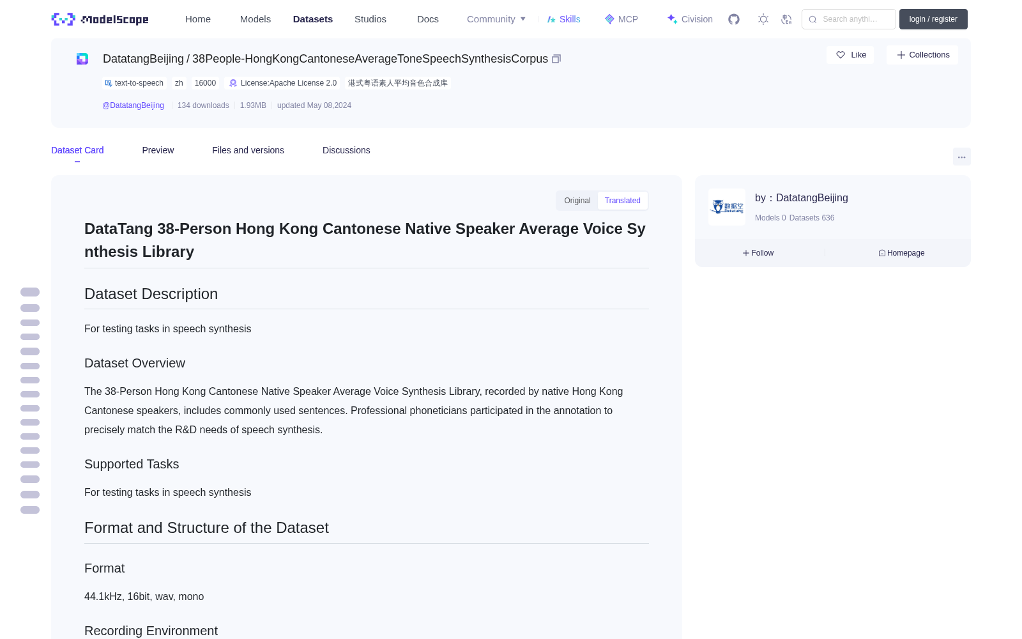Click the zh language tag
This screenshot has width=1022, height=639.
pos(179,83)
